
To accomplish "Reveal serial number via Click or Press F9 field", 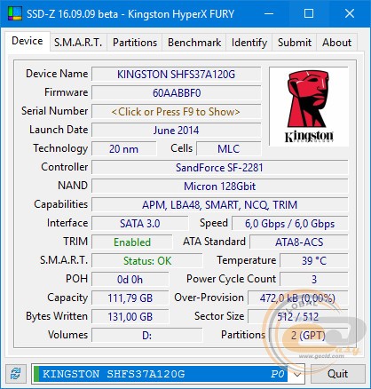I will pyautogui.click(x=177, y=112).
